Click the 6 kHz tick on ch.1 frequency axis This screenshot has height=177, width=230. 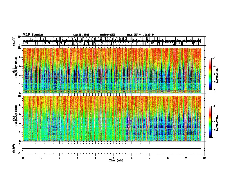(20, 67)
